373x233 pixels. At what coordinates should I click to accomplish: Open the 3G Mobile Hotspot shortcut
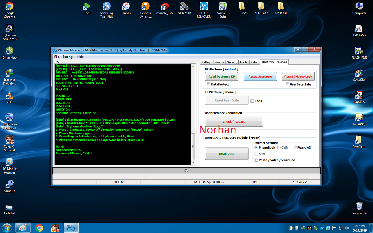9,166
